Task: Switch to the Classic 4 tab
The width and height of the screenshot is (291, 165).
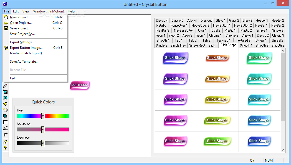Action: 162,21
